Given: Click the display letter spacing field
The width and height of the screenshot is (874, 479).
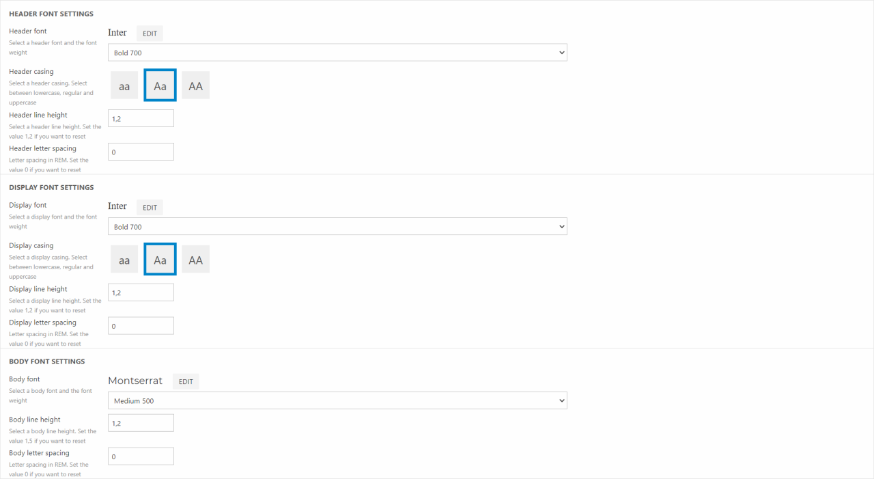Looking at the screenshot, I should tap(141, 327).
